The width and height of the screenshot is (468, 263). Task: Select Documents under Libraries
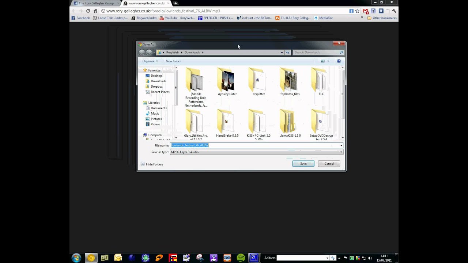click(156, 108)
